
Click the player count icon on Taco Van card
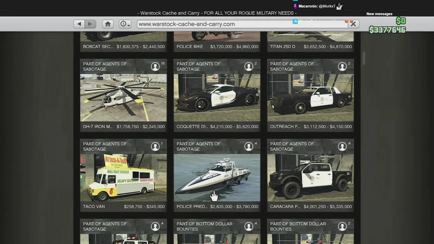[155, 146]
